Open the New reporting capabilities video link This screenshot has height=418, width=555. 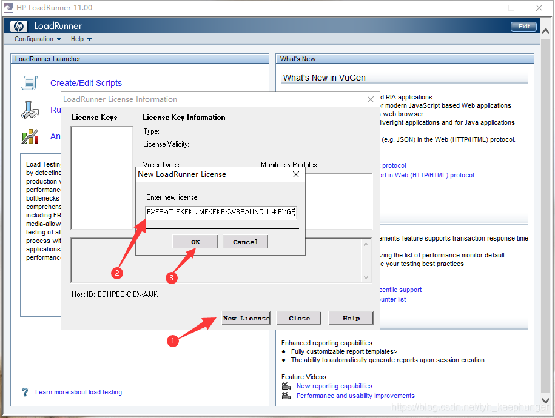(334, 386)
